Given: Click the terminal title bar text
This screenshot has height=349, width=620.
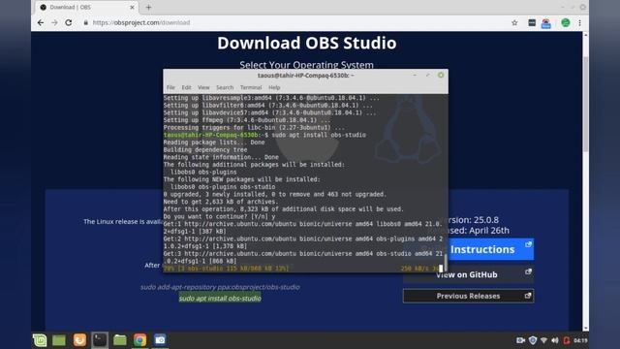Looking at the screenshot, I should point(305,76).
